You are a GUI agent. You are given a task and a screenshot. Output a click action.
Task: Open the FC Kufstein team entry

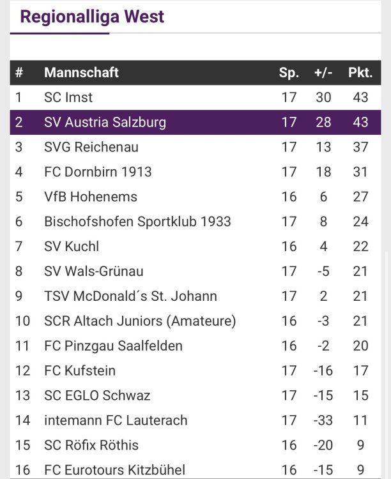click(80, 370)
